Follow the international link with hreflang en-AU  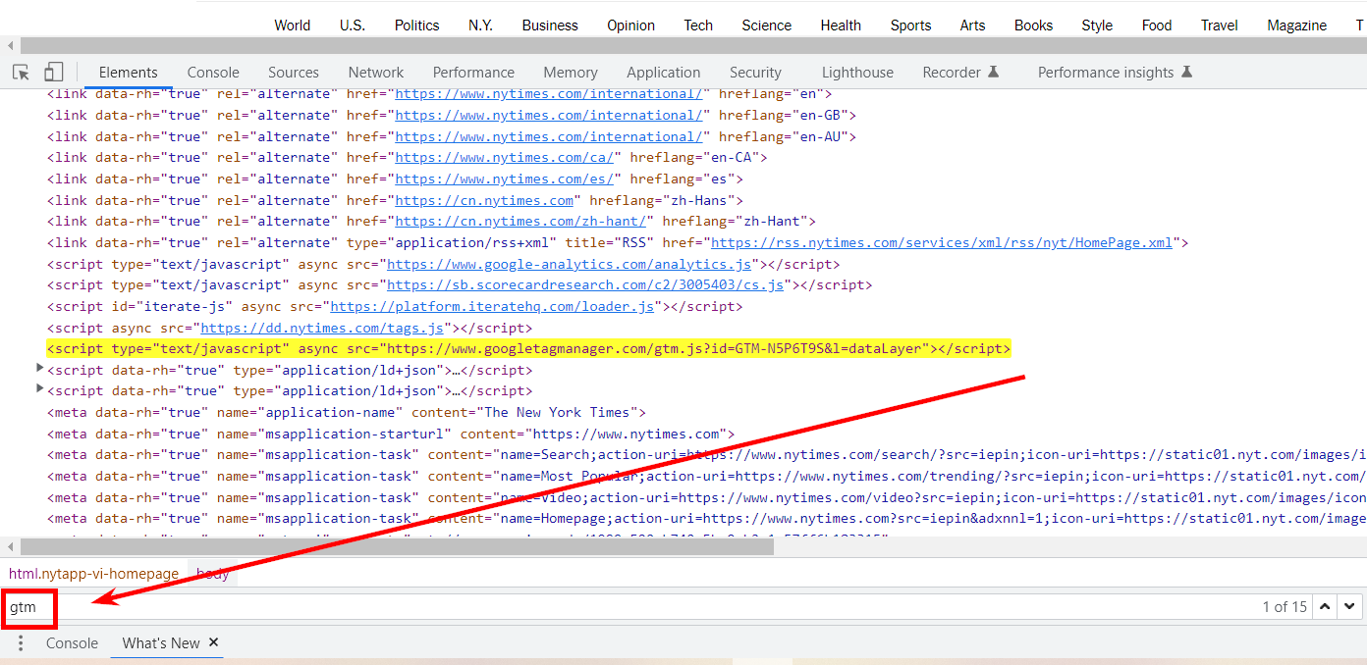pos(549,137)
